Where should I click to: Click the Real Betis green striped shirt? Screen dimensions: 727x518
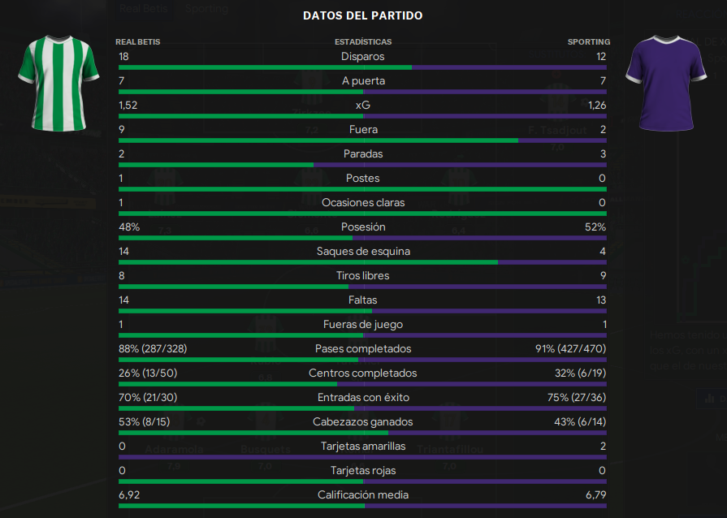(x=58, y=84)
